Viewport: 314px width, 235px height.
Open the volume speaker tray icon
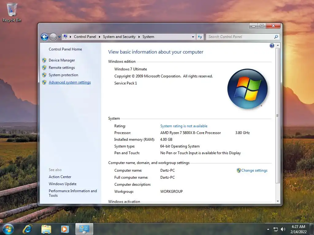coord(283,229)
